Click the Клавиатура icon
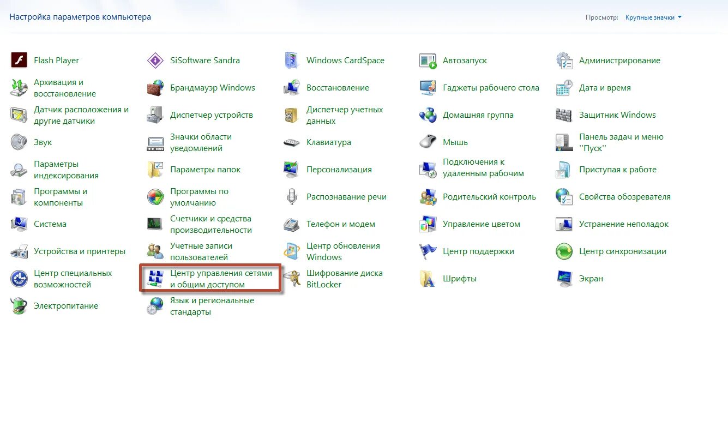 pos(292,142)
